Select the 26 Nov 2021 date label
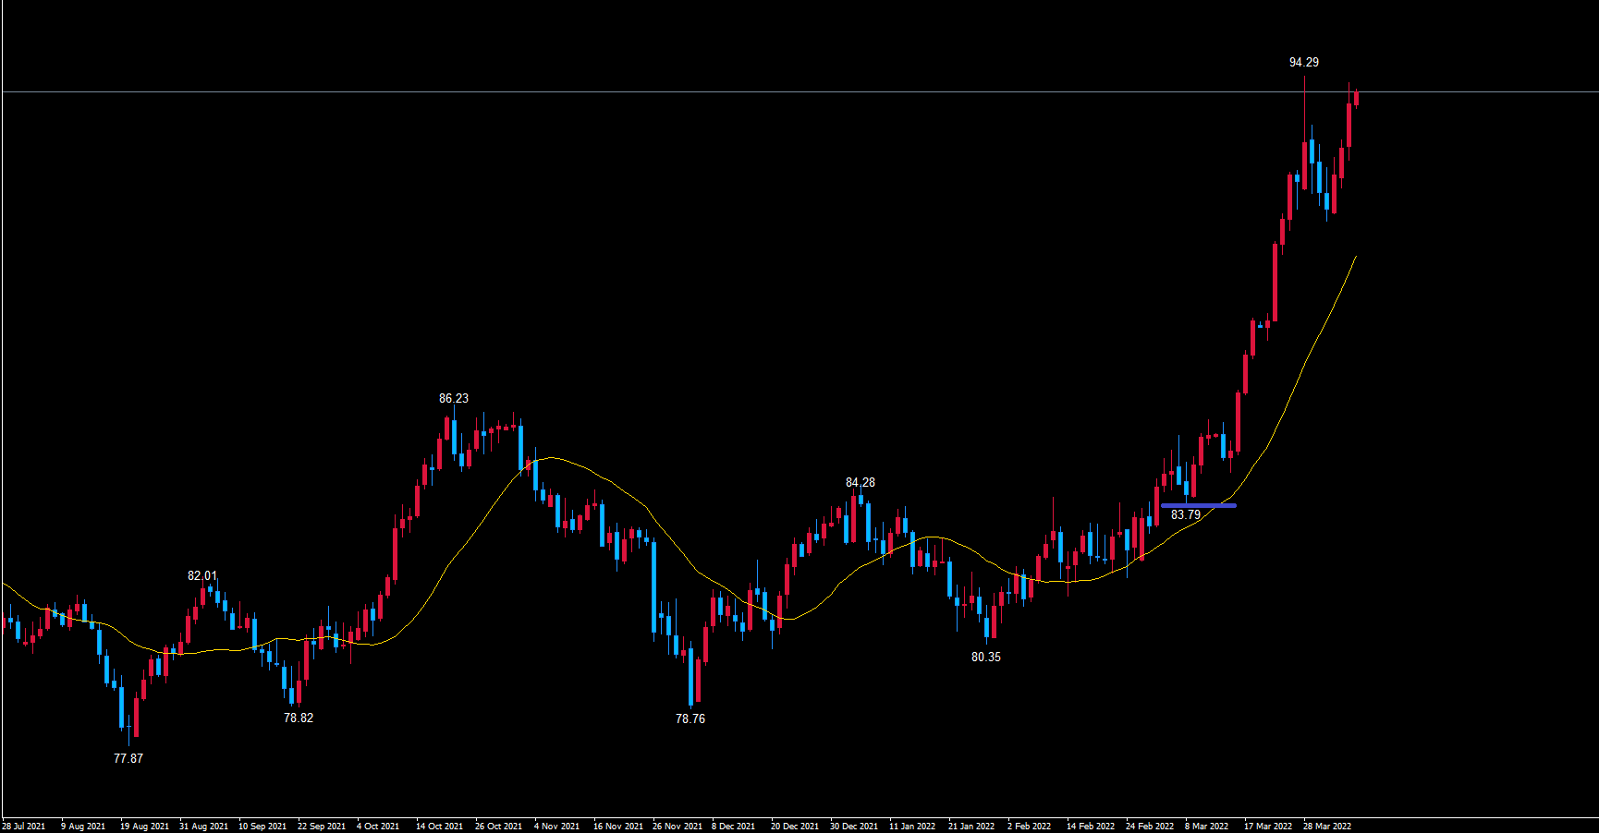The height and width of the screenshot is (833, 1599). [x=677, y=827]
